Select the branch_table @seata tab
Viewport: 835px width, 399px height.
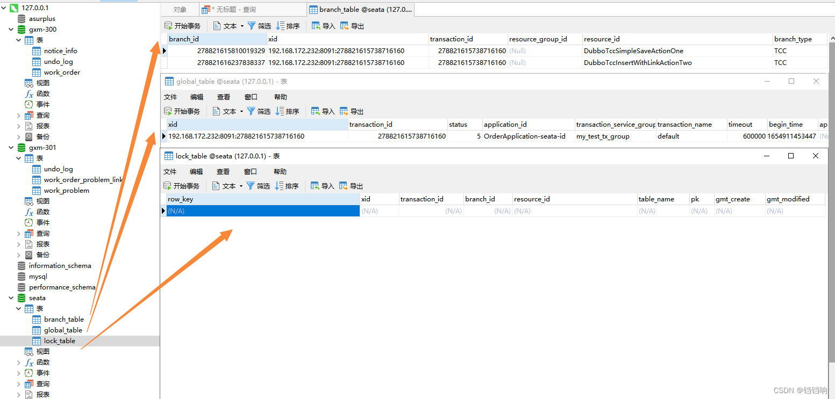pos(361,10)
